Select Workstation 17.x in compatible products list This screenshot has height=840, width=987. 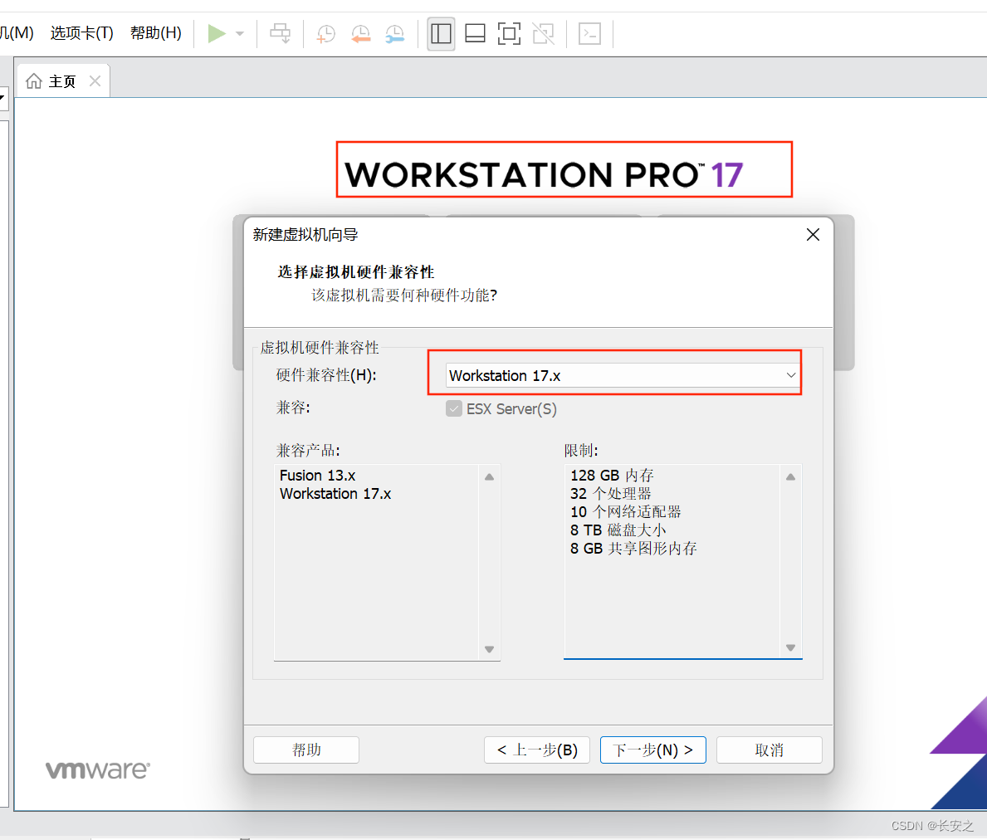coord(335,494)
